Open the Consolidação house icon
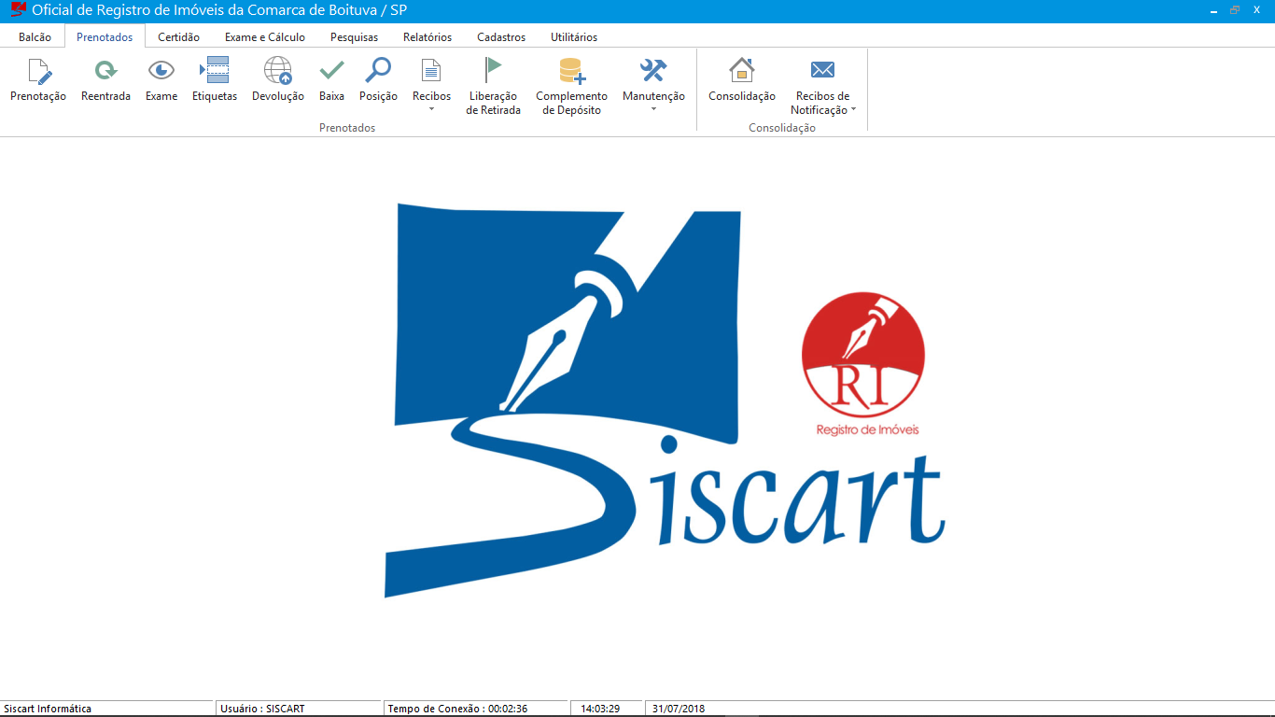 [x=742, y=71]
